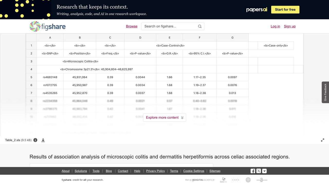Click the Start for free button
Viewport: 329px width, 185px height.
pos(285,10)
